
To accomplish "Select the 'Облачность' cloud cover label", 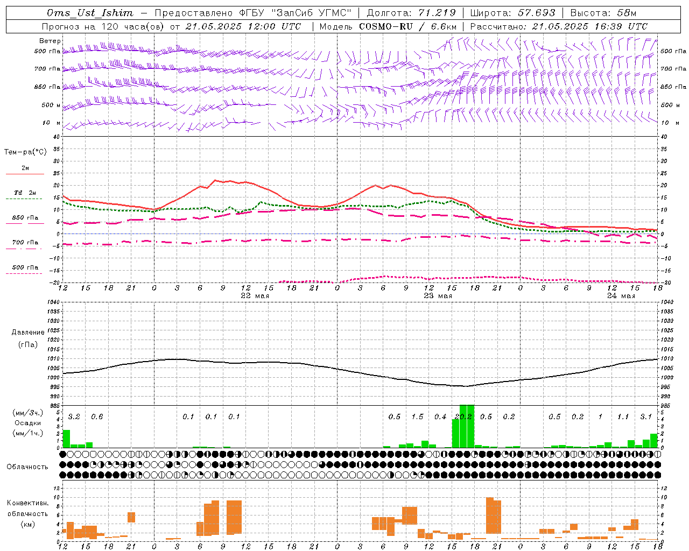I will coord(27,467).
